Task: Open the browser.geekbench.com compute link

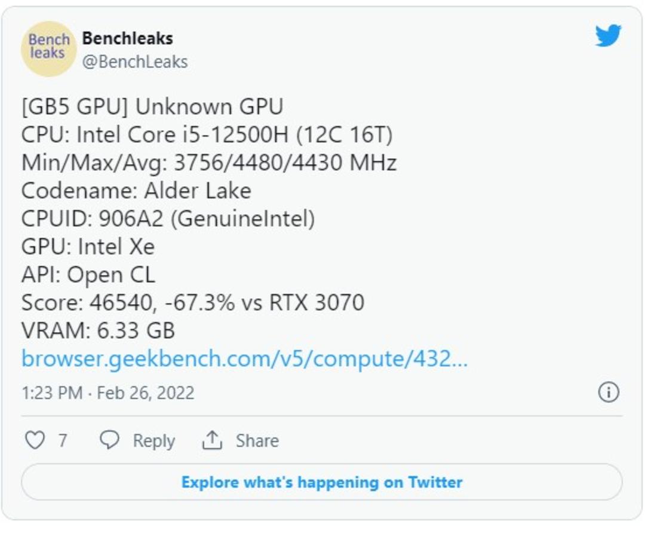Action: pos(244,359)
